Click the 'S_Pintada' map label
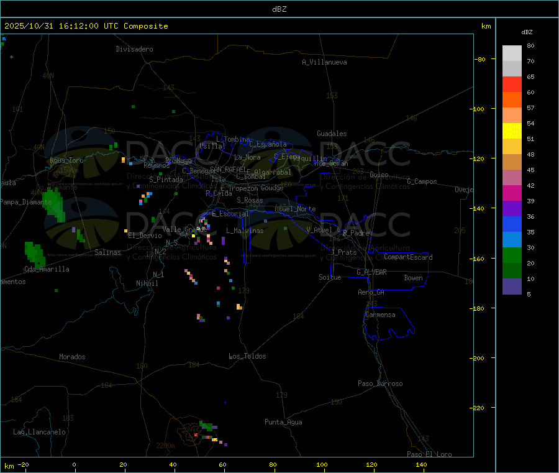Viewport: 559px width, 473px height. (166, 180)
